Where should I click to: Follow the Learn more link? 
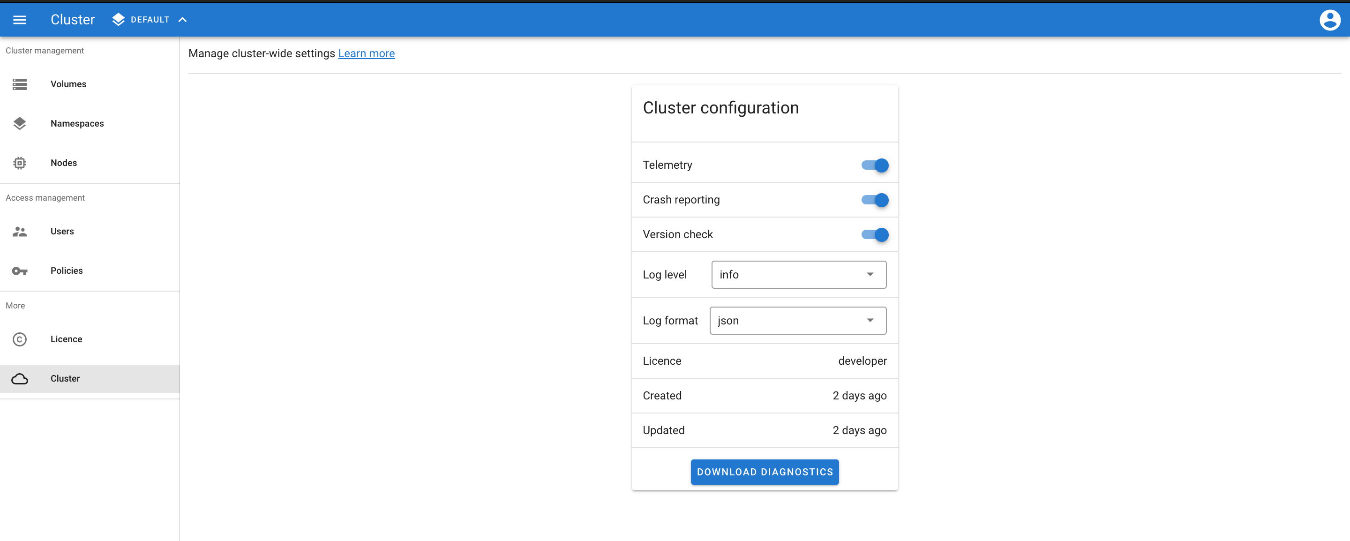pos(366,53)
